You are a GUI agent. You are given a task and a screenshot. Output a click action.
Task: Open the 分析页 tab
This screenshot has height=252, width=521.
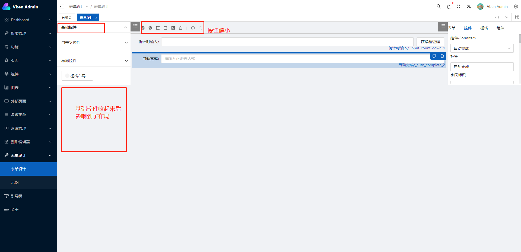(67, 17)
